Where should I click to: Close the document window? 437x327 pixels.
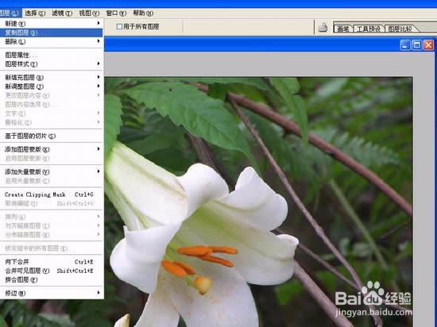(428, 45)
